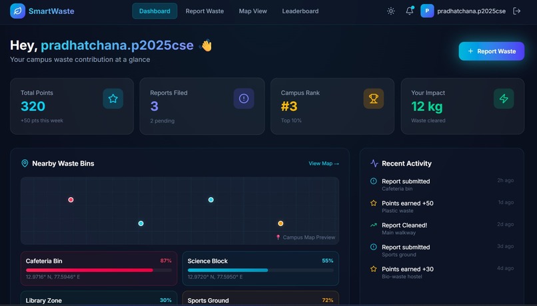Screen dimensions: 537x306
Task: Click the lower cyan bin marker on the map
Action: [x=141, y=224]
